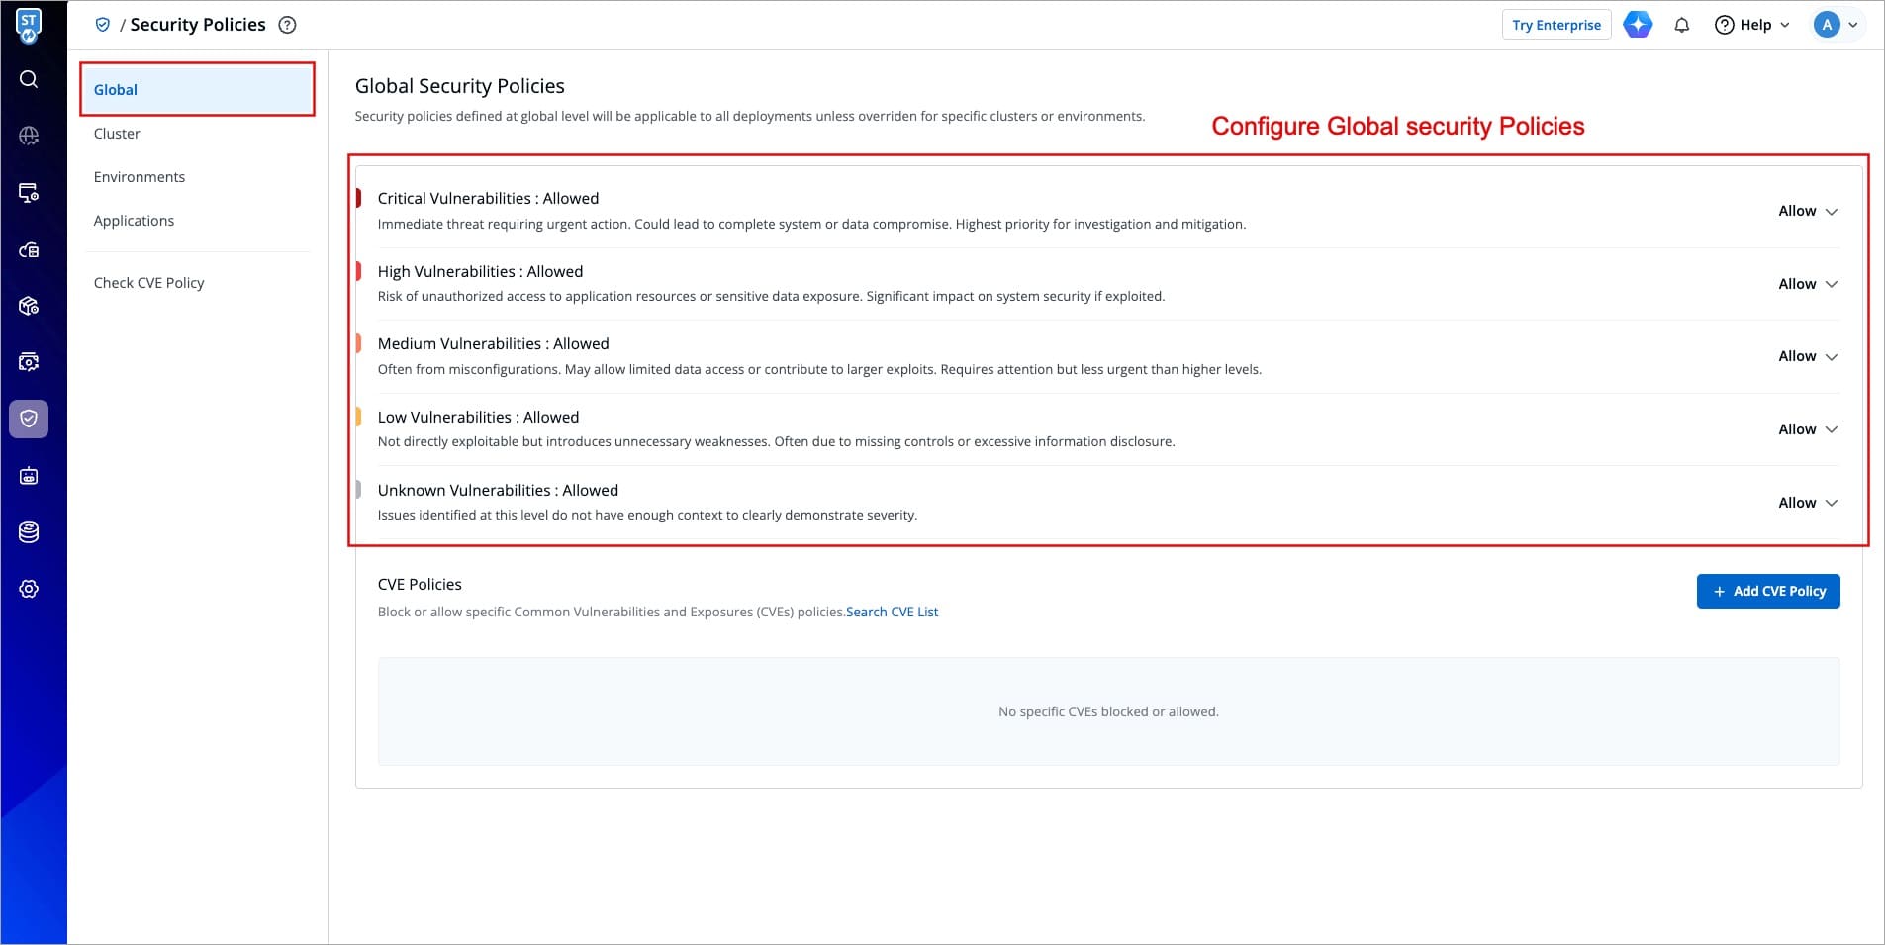This screenshot has width=1885, height=945.
Task: Open search from the left sidebar magnifier icon
Action: [29, 79]
